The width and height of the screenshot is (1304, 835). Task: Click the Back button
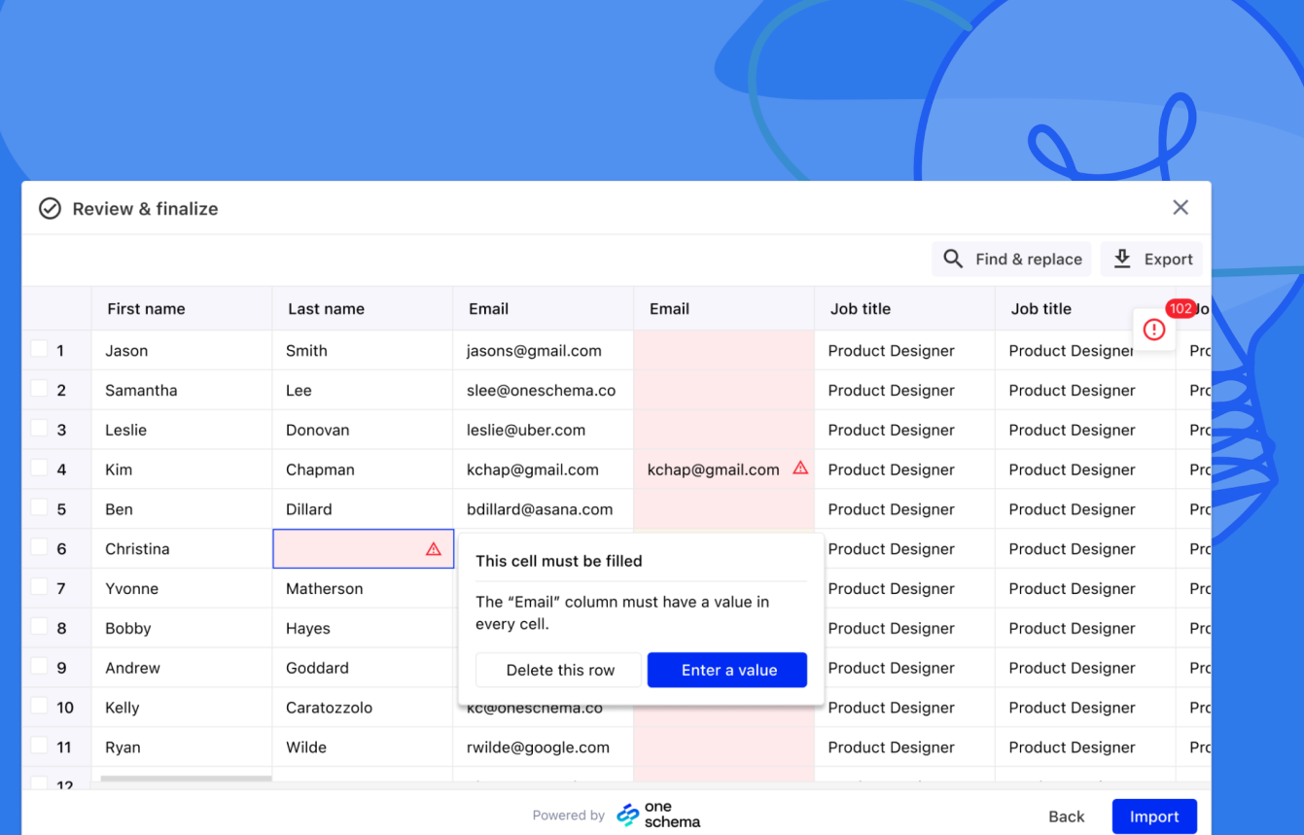pyautogui.click(x=1066, y=817)
